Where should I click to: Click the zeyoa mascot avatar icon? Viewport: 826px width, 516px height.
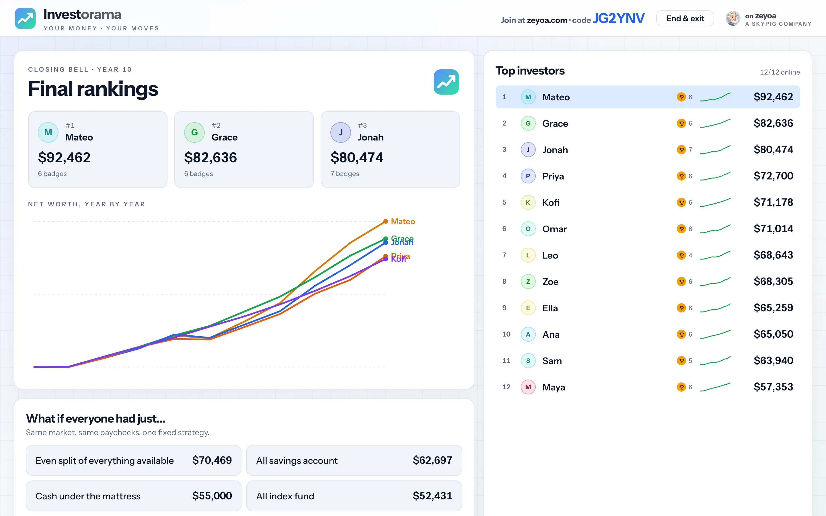733,18
